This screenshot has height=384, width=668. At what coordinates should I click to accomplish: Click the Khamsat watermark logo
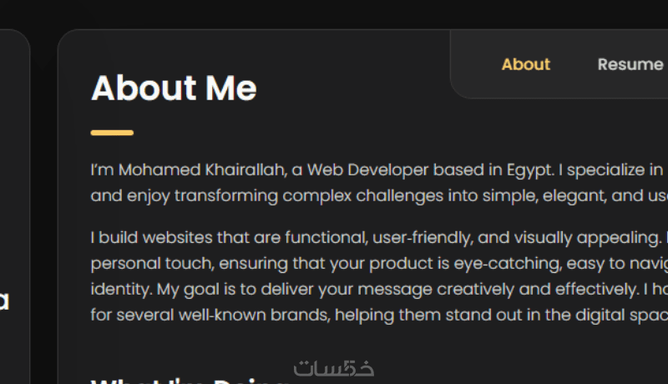point(333,368)
